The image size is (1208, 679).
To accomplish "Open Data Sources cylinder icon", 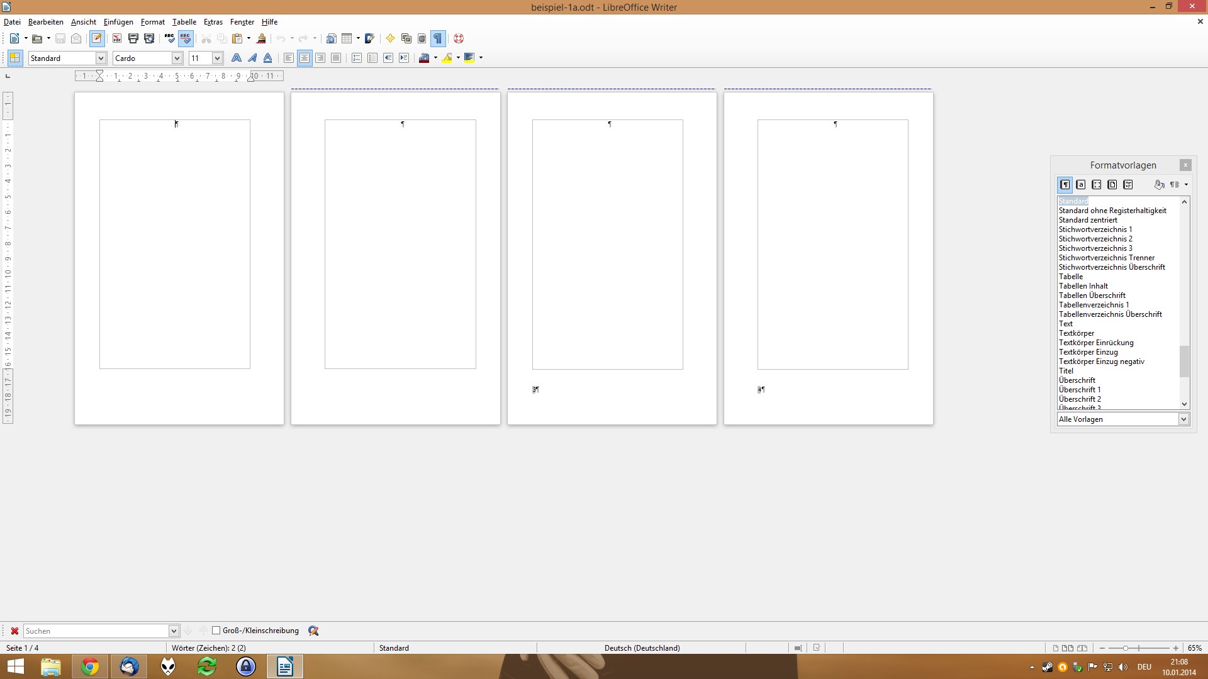I will pos(422,38).
